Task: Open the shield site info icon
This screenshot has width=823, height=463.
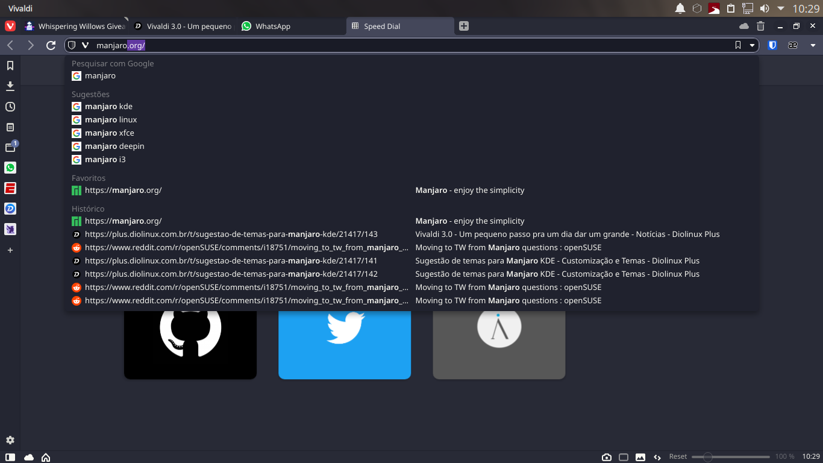Action: pos(72,45)
